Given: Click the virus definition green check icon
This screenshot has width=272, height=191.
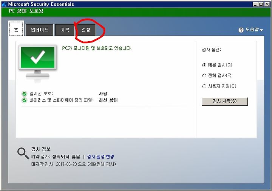Looking at the screenshot, I should click(24, 100).
